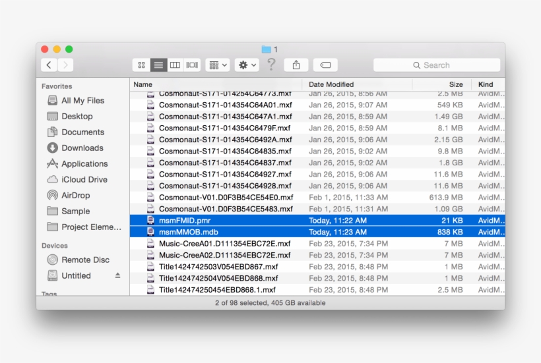Click the question mark toolbar icon
The image size is (541, 363).
pos(272,65)
